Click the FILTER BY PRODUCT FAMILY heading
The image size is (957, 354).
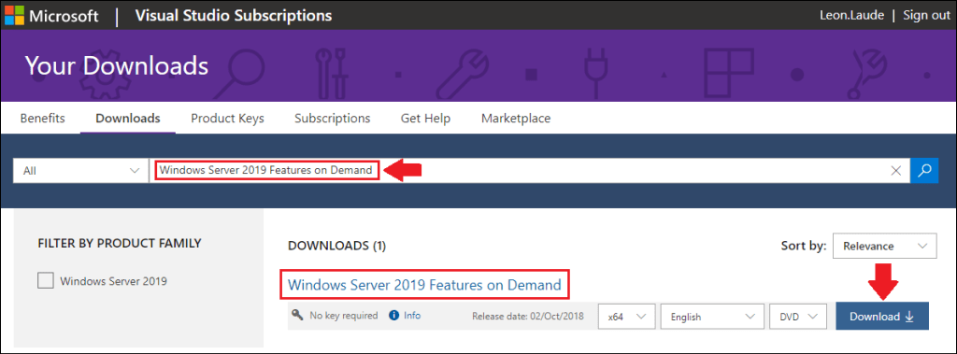(x=120, y=243)
